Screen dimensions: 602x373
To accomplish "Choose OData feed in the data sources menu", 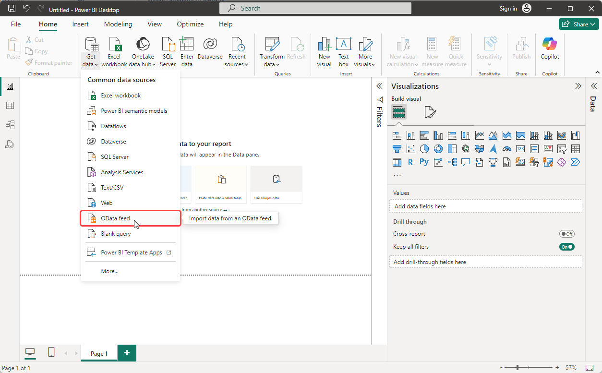I will coord(131,218).
